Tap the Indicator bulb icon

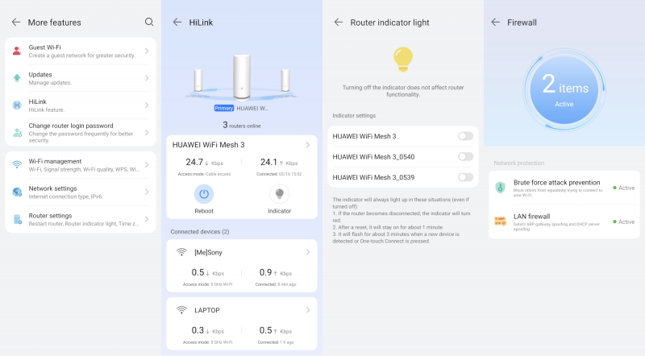click(279, 194)
